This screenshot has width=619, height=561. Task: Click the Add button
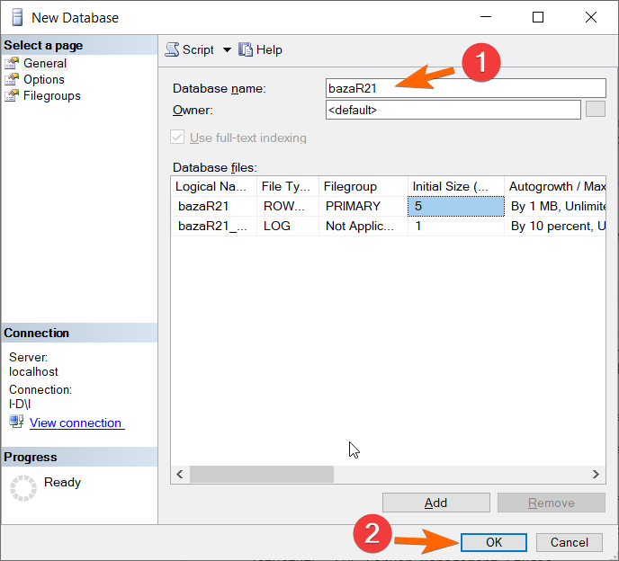(x=435, y=503)
